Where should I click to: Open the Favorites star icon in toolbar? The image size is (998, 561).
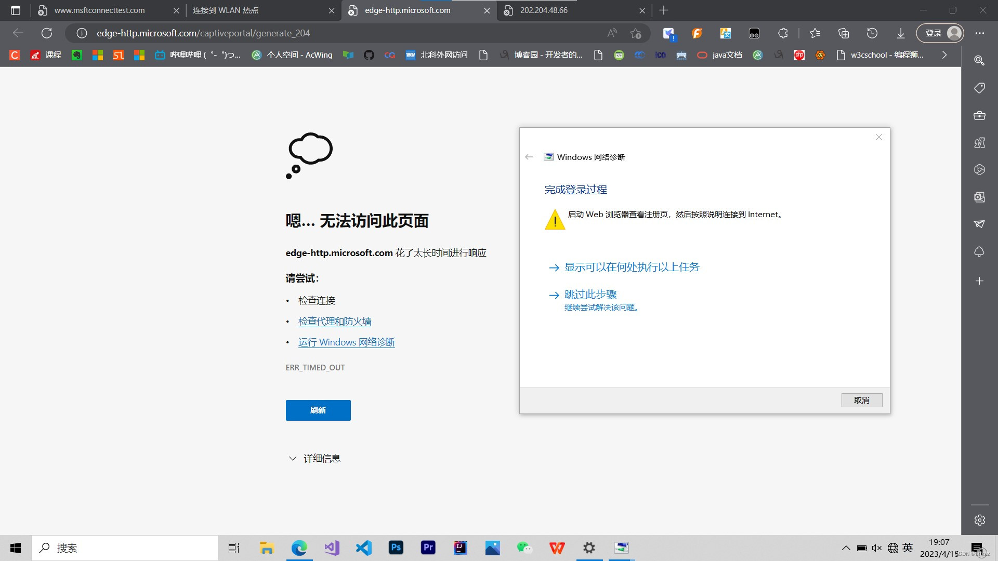[815, 33]
